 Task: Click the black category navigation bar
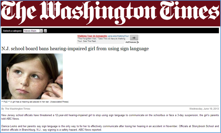pyautogui.click(x=110, y=31)
